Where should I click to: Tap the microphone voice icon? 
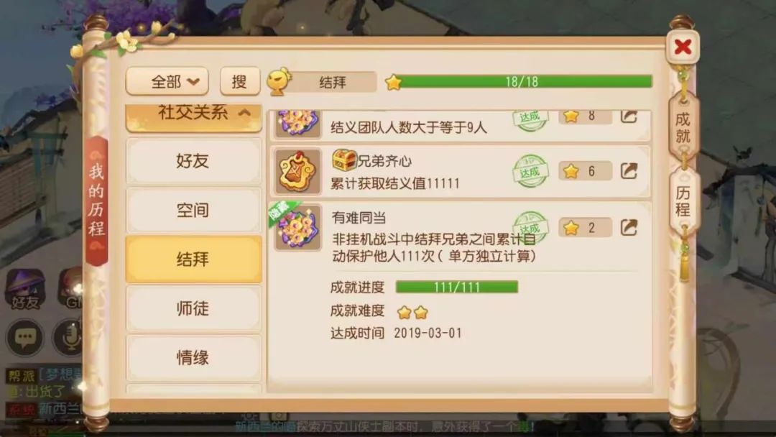point(69,338)
